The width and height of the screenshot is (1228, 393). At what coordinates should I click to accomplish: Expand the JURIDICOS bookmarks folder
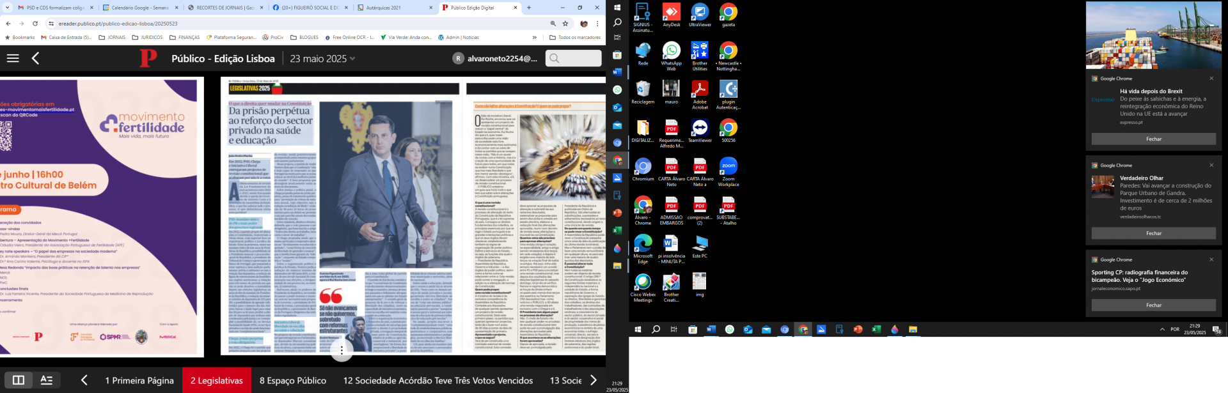pos(147,37)
